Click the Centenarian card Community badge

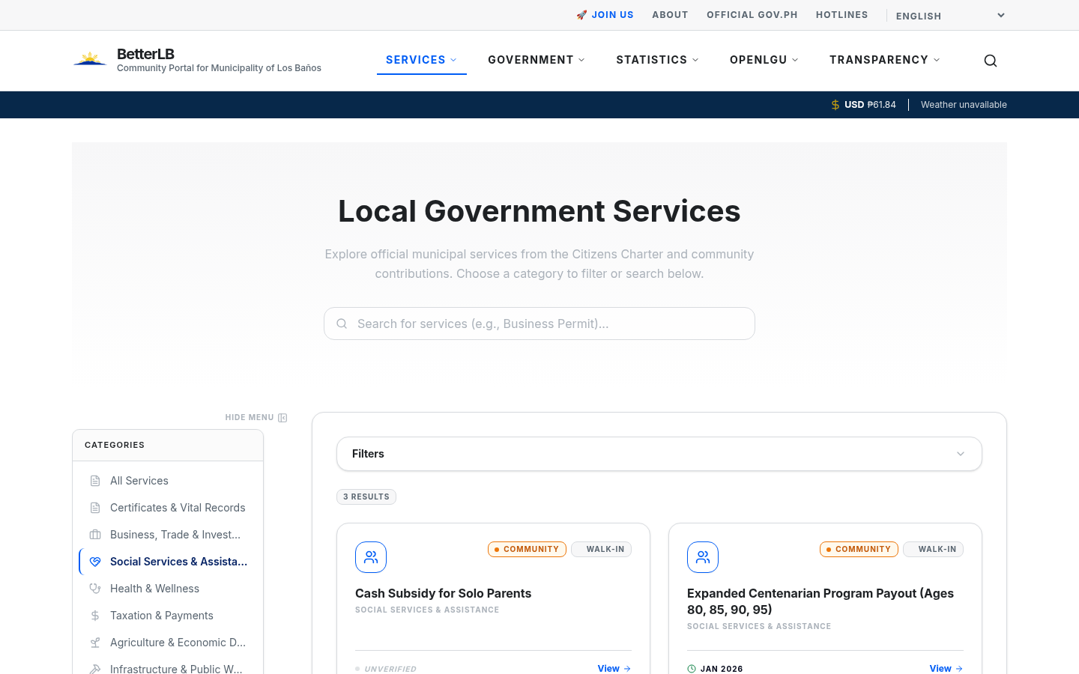859,550
